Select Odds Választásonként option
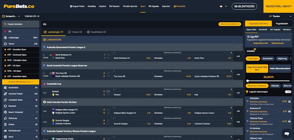294x140 pixels. 280,69
